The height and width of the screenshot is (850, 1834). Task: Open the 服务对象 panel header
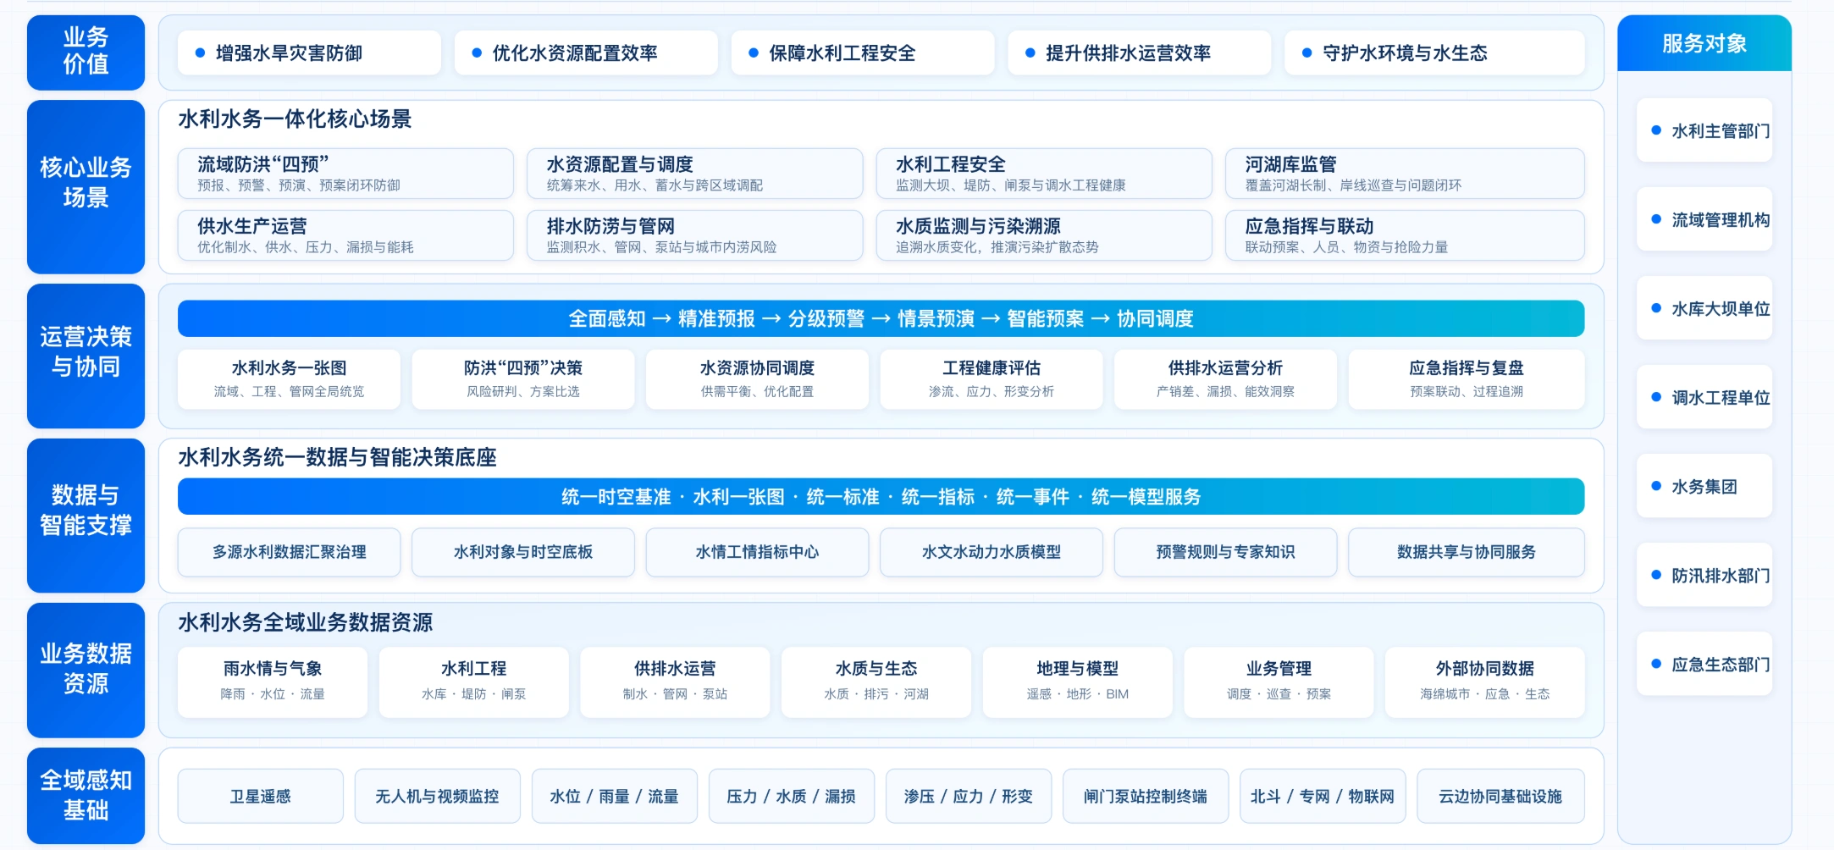(1704, 43)
